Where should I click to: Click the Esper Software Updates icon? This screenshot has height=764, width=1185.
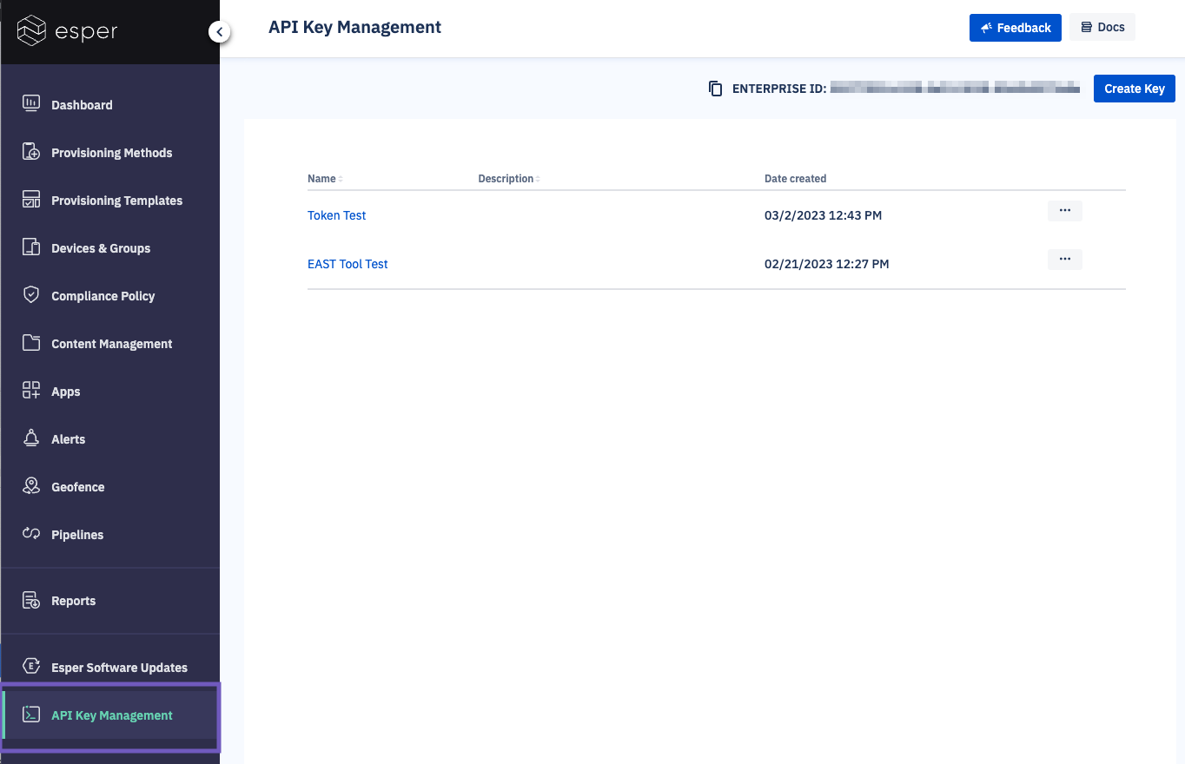[31, 667]
